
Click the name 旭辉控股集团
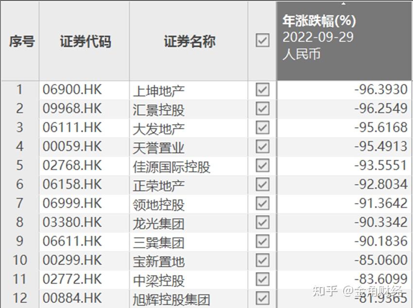point(172,300)
